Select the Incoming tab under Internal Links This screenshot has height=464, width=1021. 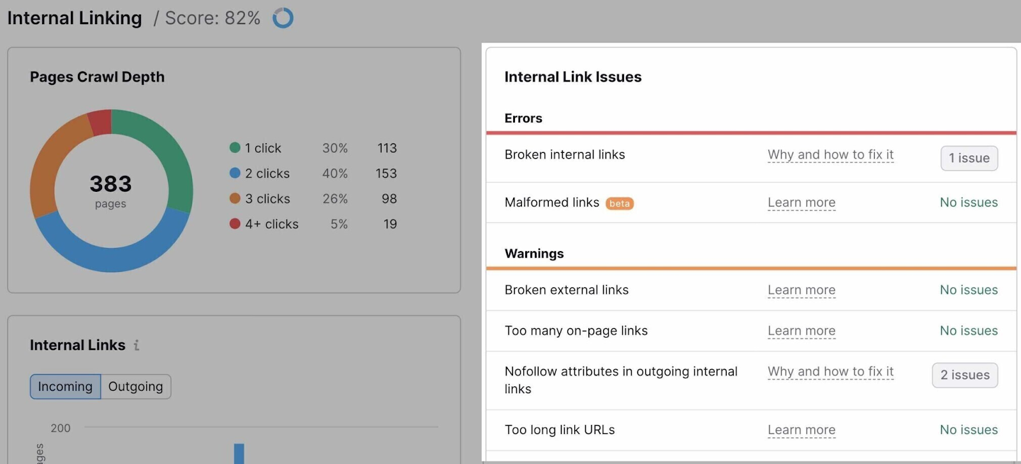tap(64, 386)
